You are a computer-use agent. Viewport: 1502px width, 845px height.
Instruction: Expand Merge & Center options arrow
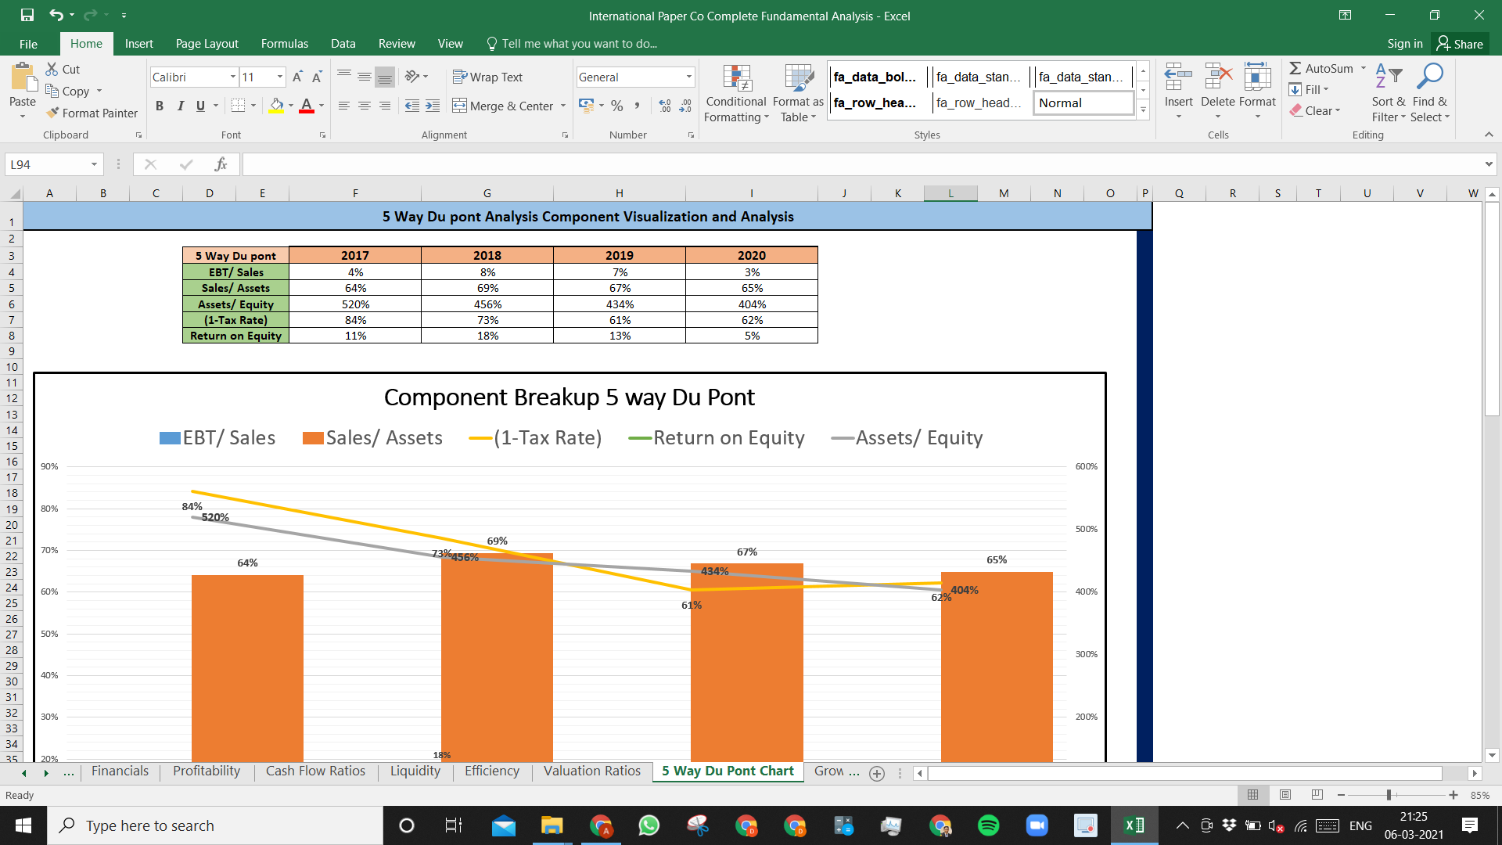563,106
